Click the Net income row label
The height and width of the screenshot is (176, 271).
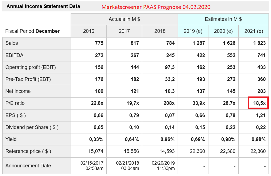click(18, 91)
